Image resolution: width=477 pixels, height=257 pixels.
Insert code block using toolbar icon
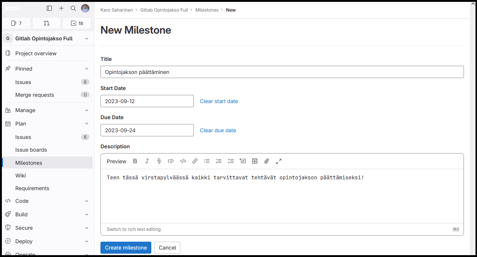pos(183,161)
